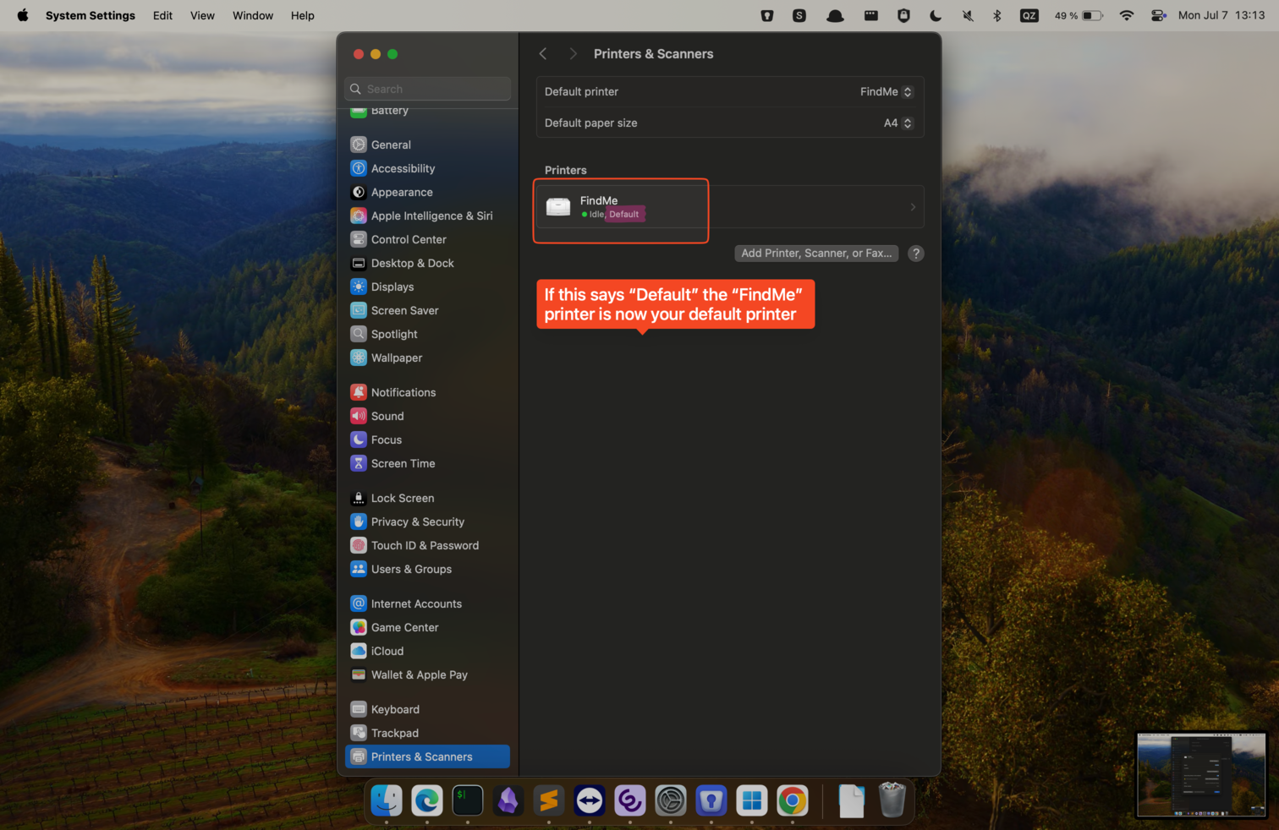Select Printers & Scanners sidebar item
Image resolution: width=1279 pixels, height=830 pixels.
tap(427, 756)
